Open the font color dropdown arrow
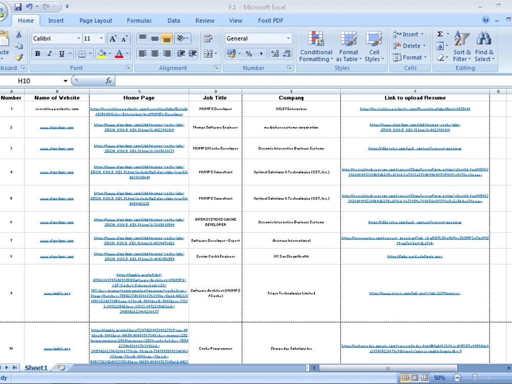 (x=127, y=54)
